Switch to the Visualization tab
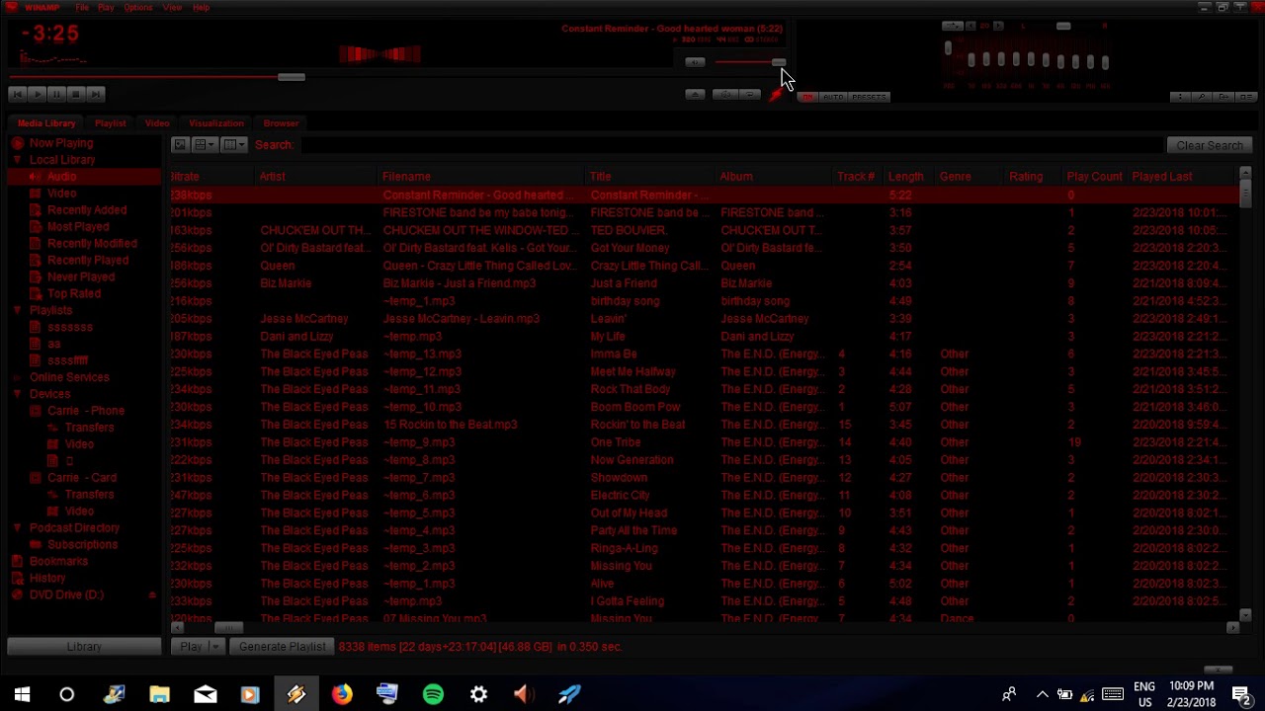Image resolution: width=1265 pixels, height=711 pixels. (216, 123)
